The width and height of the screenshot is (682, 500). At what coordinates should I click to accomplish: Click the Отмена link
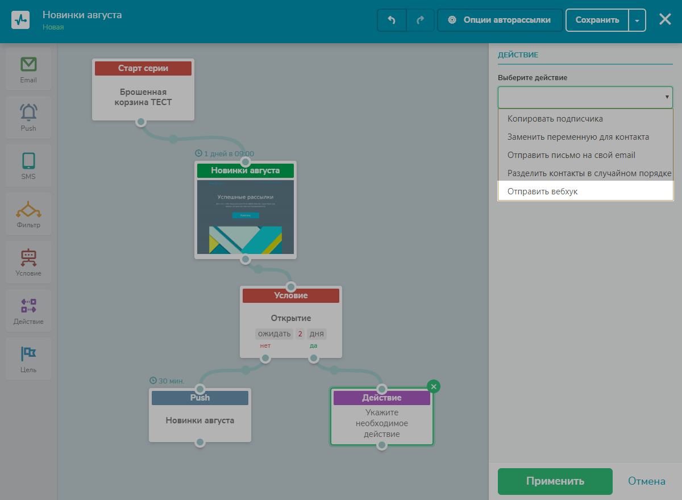647,481
